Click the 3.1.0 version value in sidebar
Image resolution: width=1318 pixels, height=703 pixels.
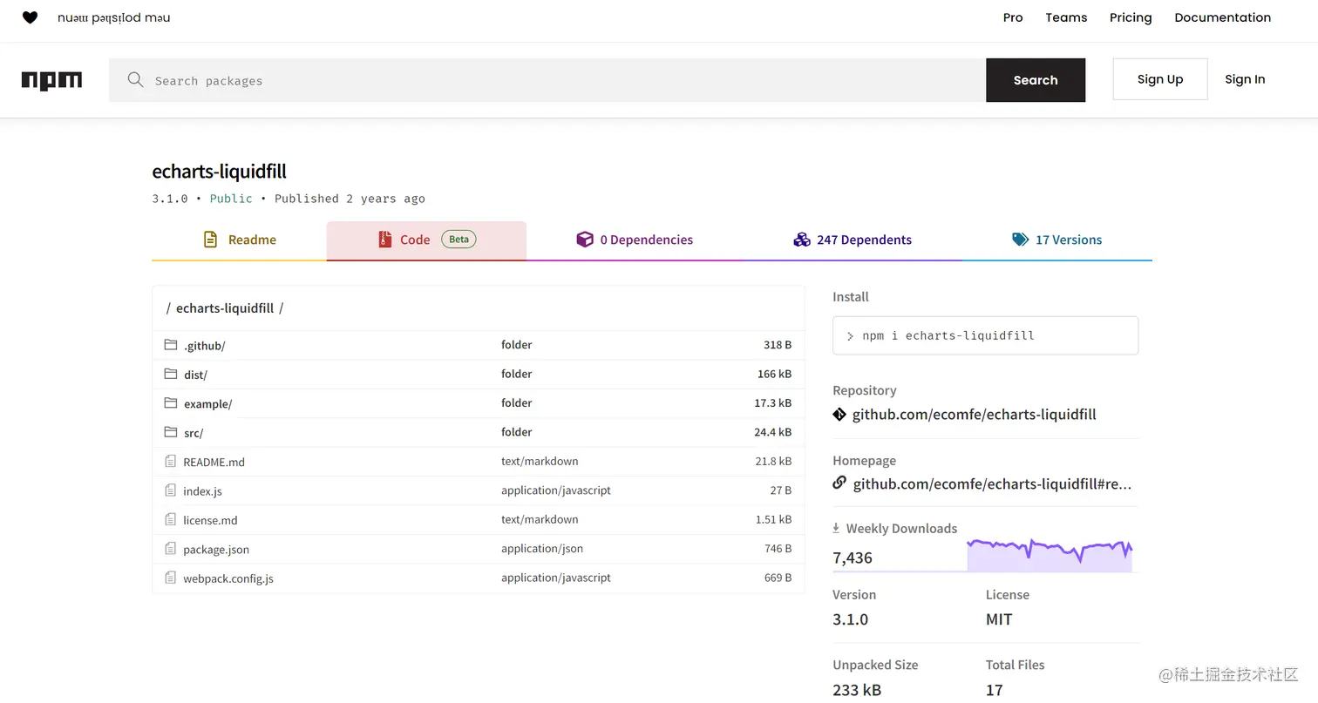tap(851, 619)
